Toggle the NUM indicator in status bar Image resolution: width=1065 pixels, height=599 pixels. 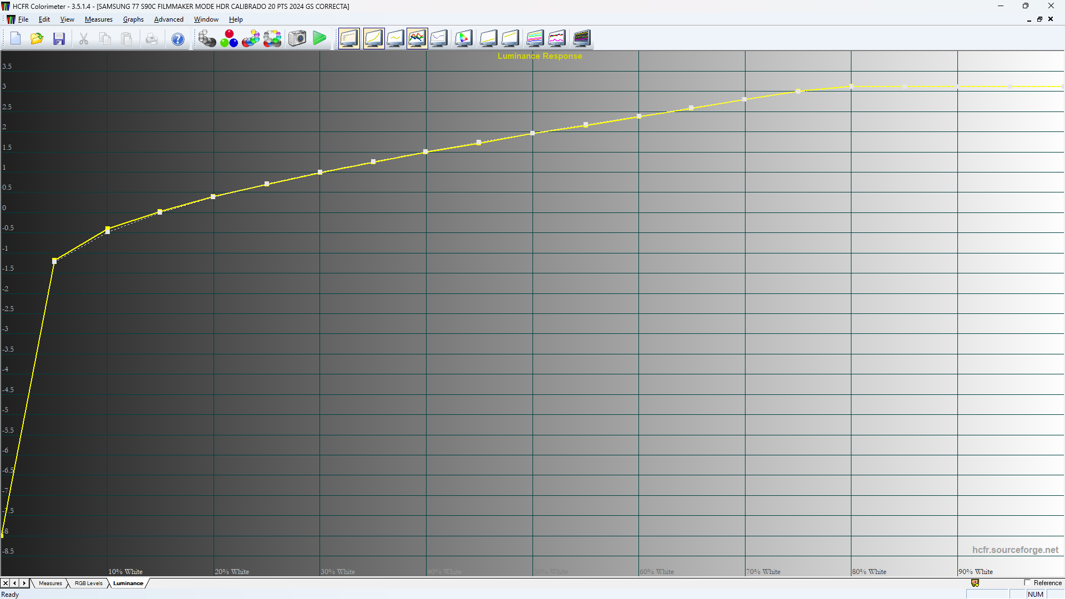[1036, 594]
